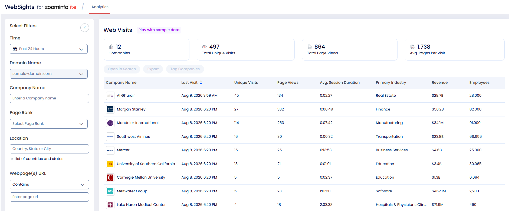Open University of Southern California name

[146, 164]
